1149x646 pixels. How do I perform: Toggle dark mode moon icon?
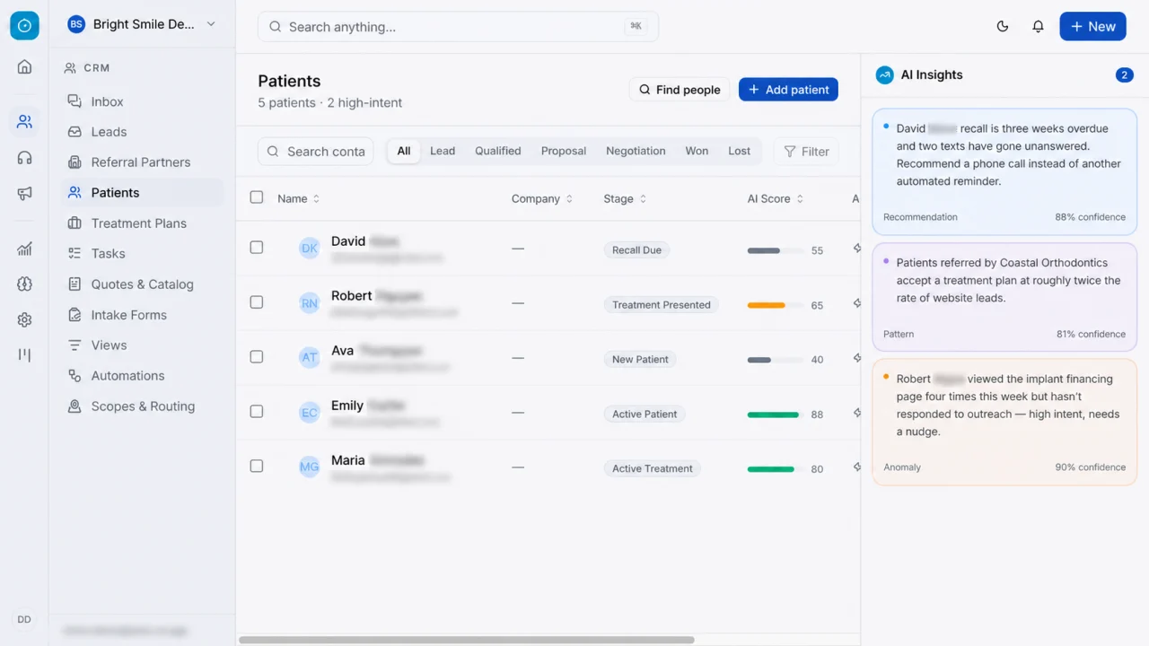tap(1003, 26)
